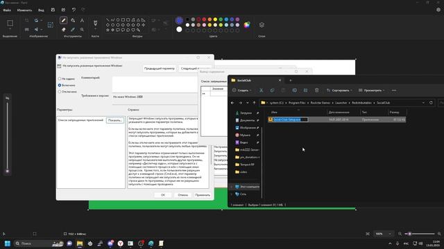Click the Rotate image icon
This screenshot has width=444, height=249.
click(36, 20)
